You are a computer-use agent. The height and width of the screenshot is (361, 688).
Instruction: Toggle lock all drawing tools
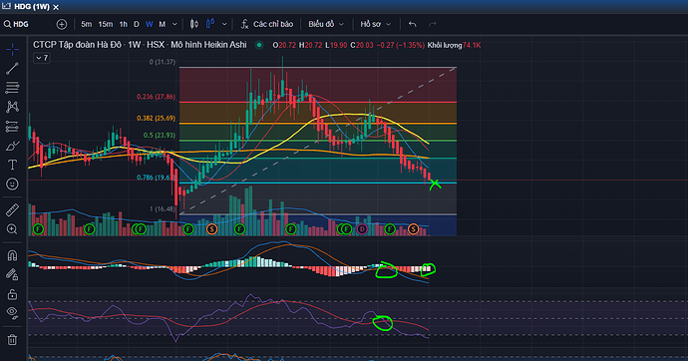pyautogui.click(x=12, y=294)
